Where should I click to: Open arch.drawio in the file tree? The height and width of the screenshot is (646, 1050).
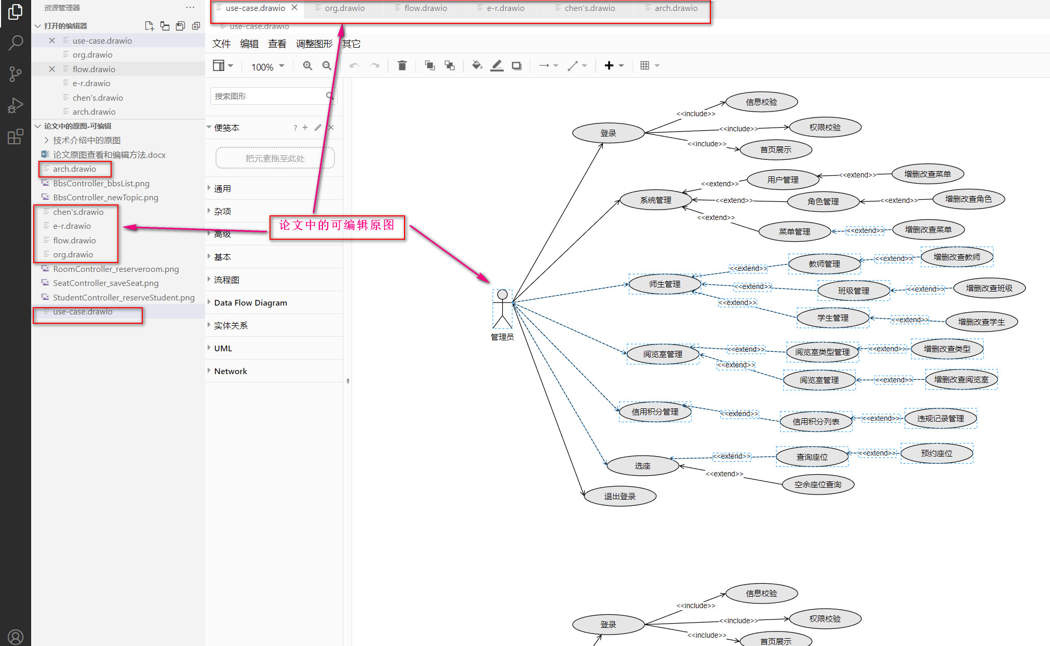point(74,169)
